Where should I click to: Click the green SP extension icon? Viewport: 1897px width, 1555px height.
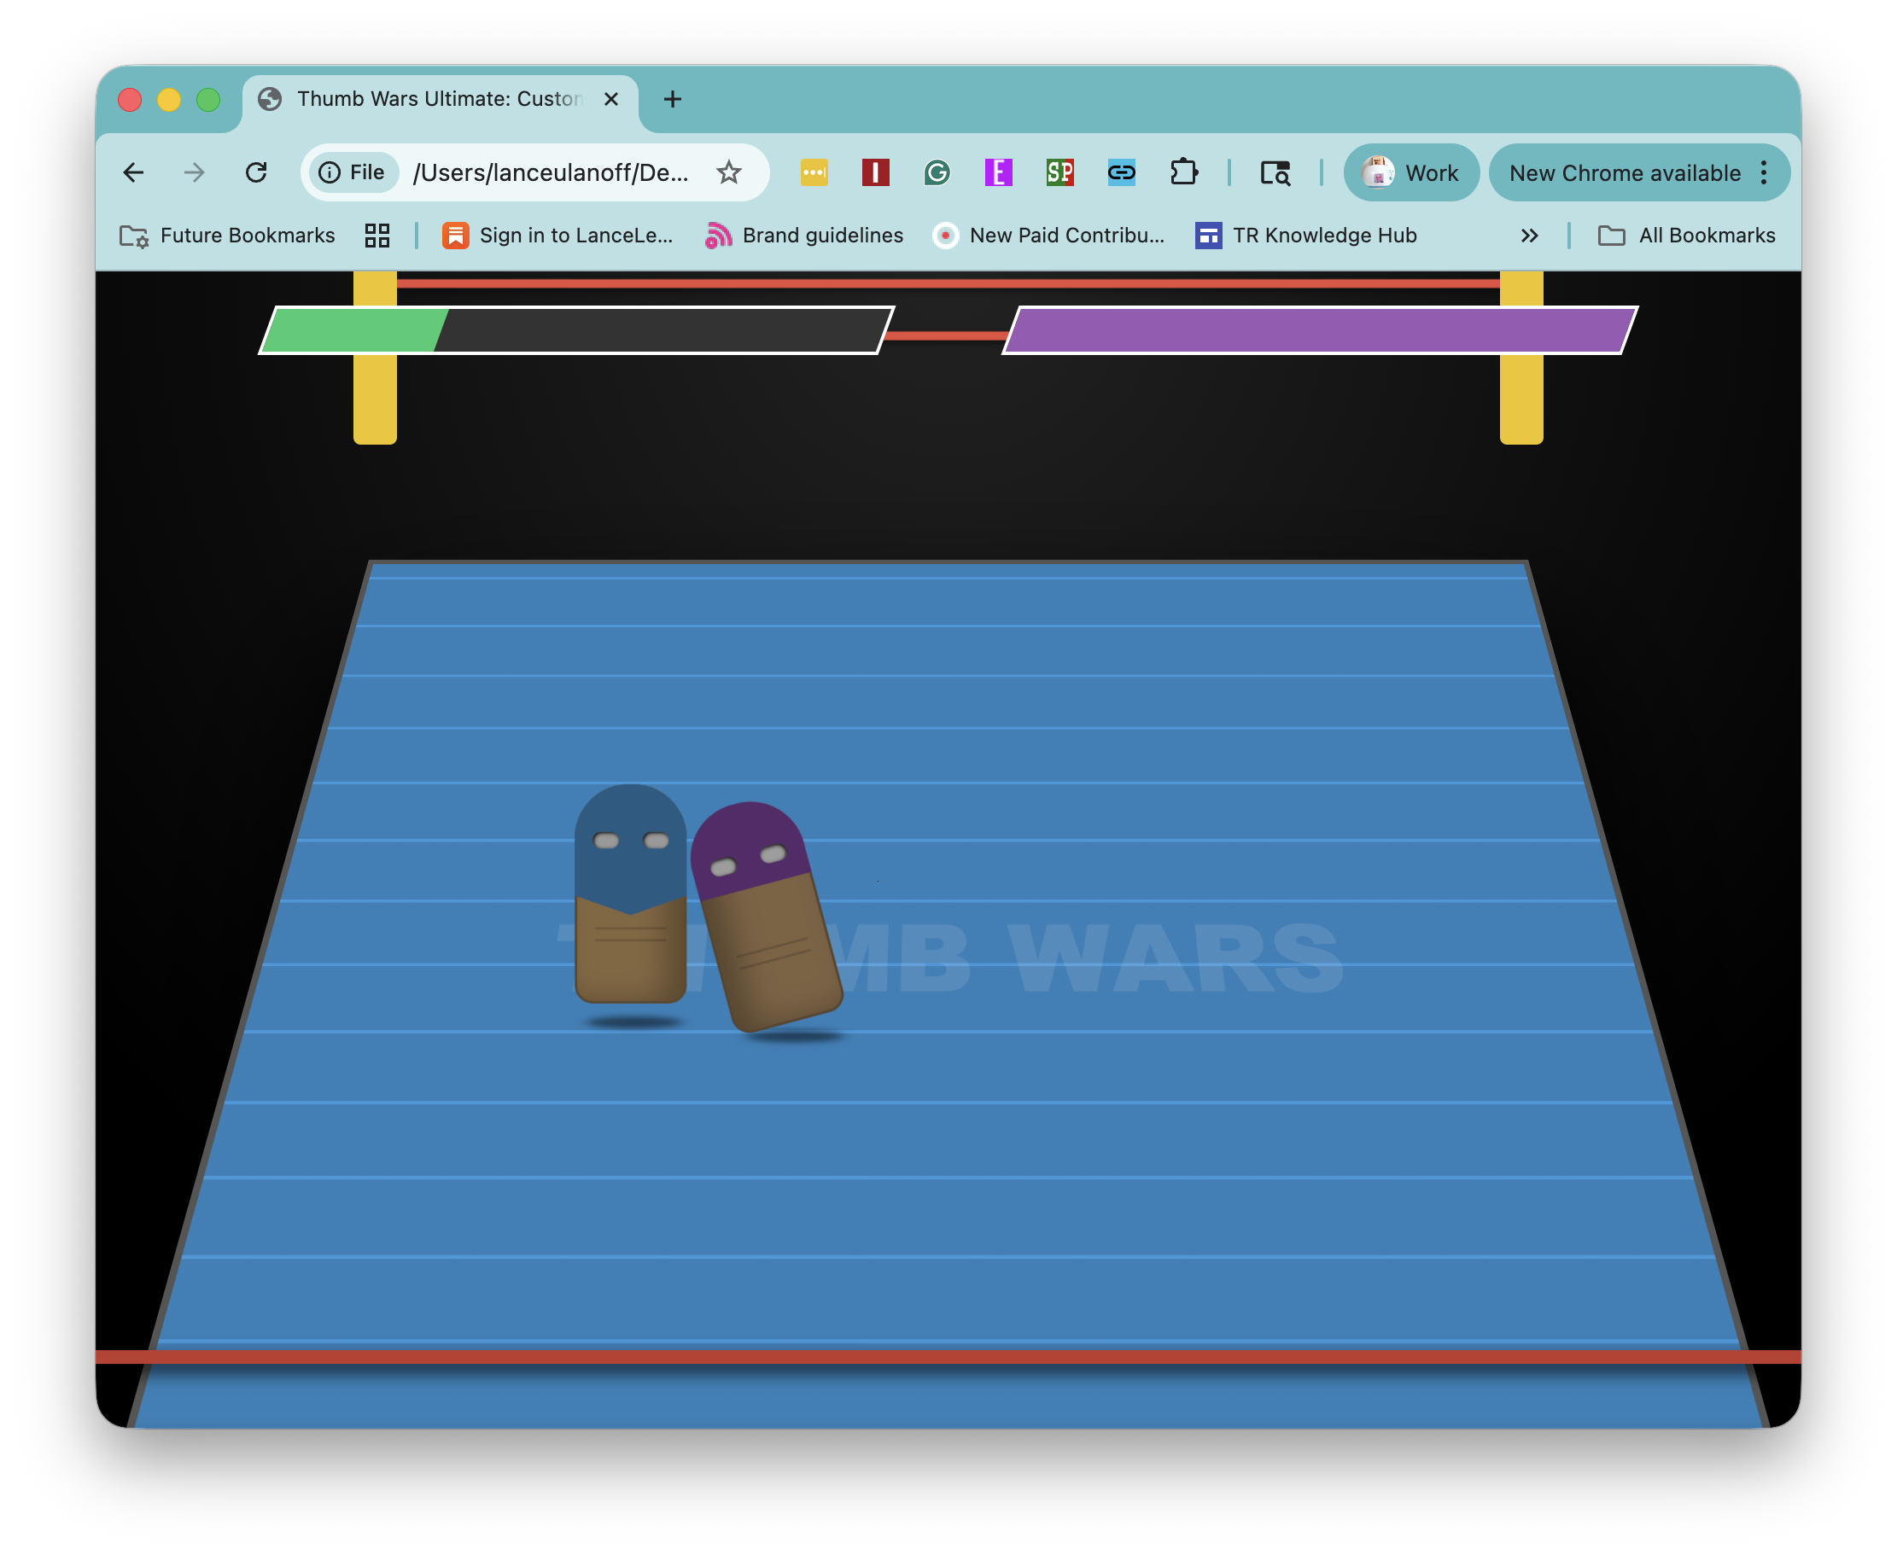point(1059,172)
